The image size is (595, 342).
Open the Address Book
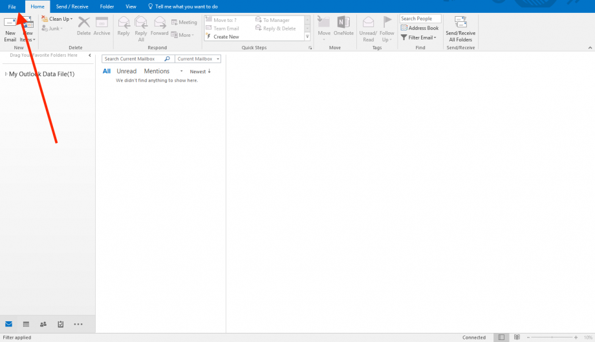pos(420,28)
